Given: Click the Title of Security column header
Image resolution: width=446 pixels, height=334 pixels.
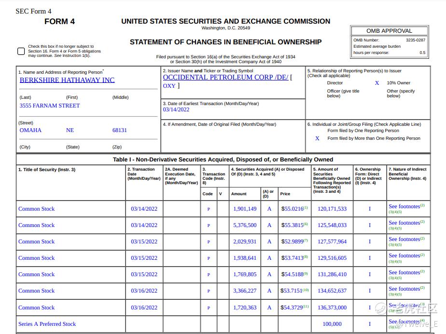Looking at the screenshot, I should point(47,170).
